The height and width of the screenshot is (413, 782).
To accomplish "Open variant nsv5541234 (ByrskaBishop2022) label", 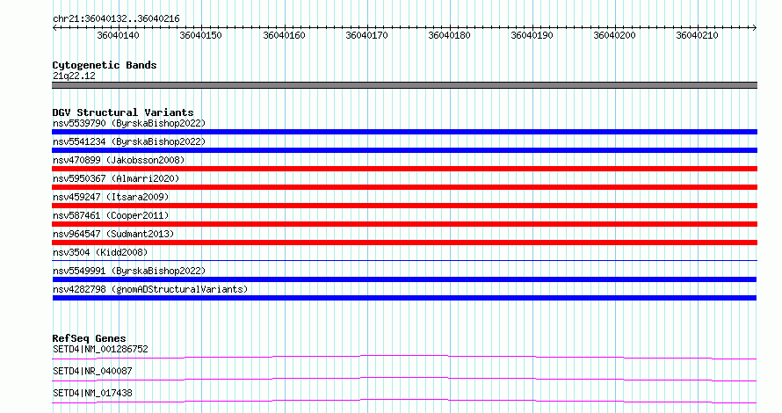I will pyautogui.click(x=129, y=141).
